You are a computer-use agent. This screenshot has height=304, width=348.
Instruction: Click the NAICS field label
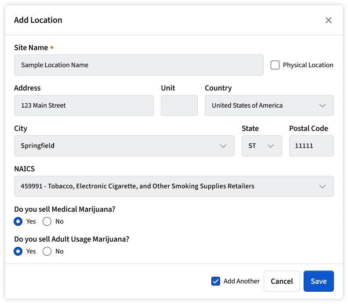pos(25,169)
